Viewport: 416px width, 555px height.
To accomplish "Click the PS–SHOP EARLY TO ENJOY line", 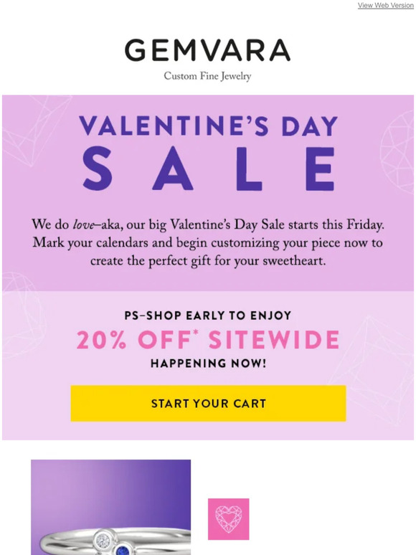I will click(208, 316).
